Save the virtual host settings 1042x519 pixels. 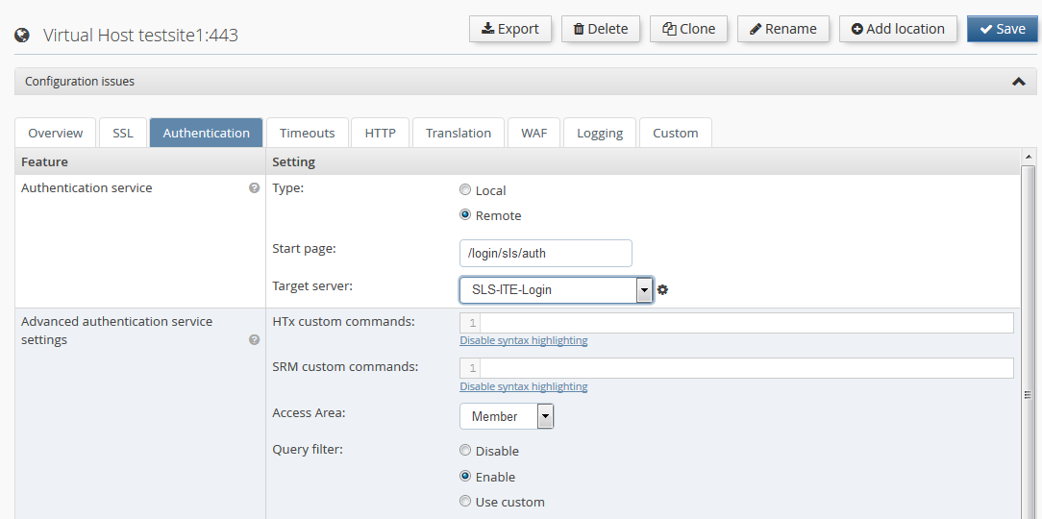[1003, 29]
